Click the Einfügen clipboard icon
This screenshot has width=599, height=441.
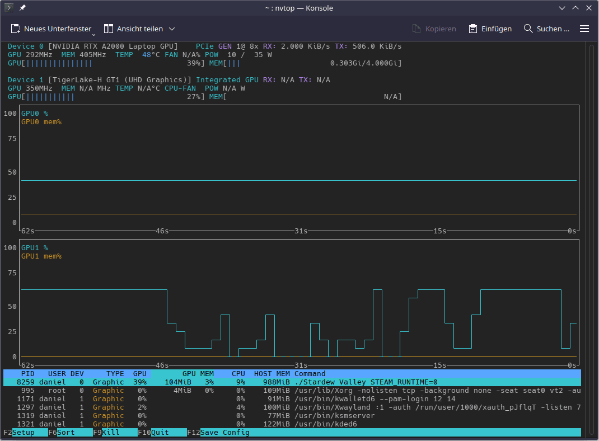click(473, 29)
